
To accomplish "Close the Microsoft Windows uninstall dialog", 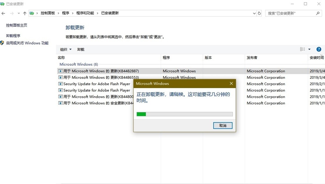I will 231,84.
